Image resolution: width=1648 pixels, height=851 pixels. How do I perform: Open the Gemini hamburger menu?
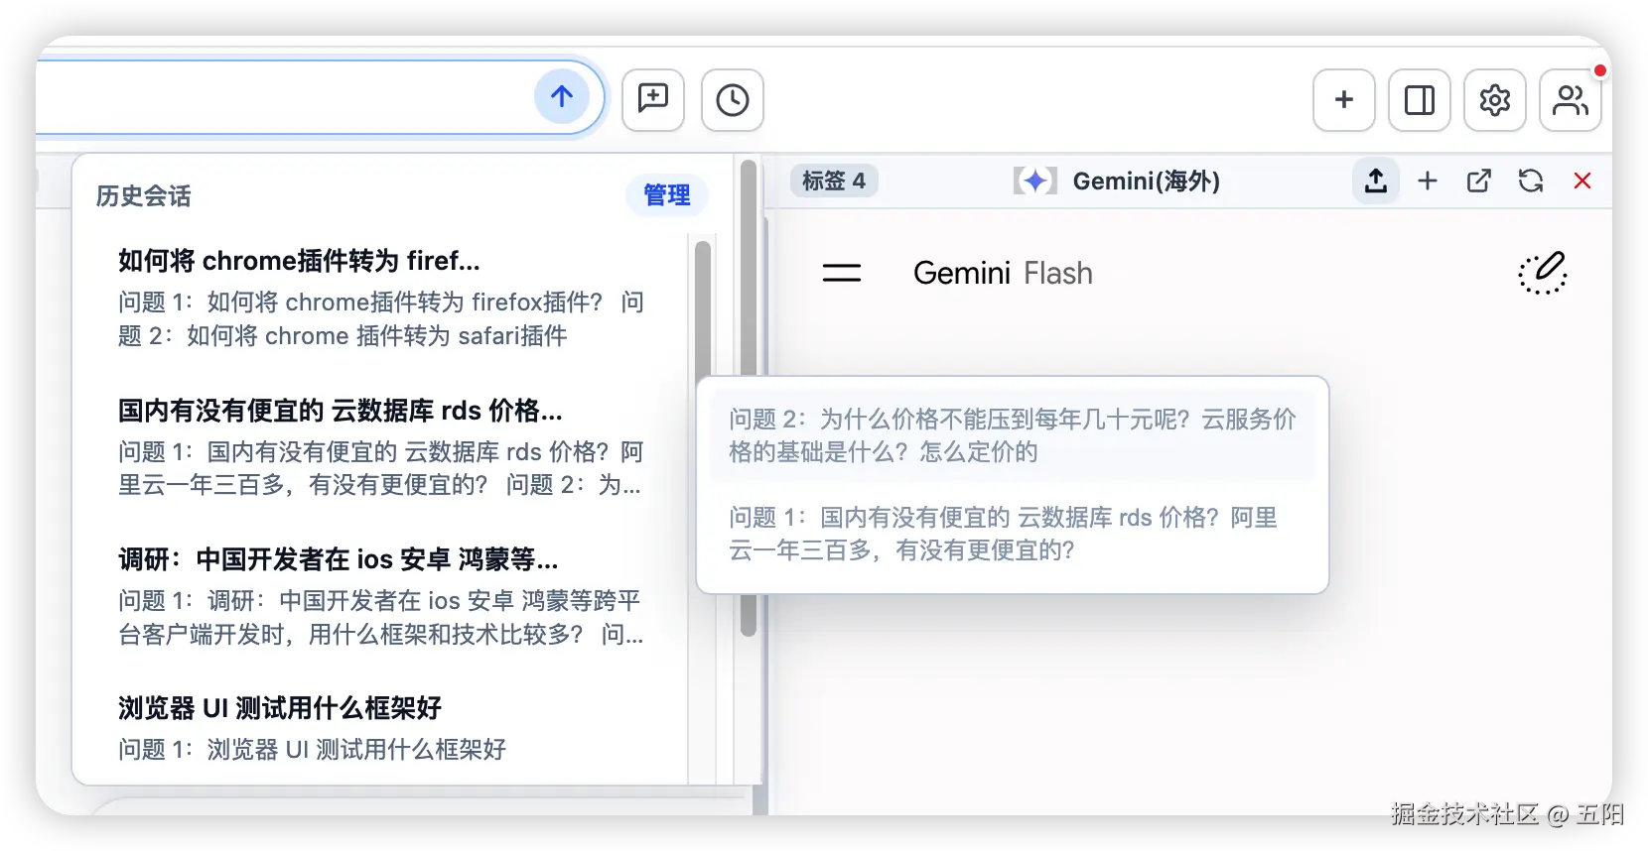pyautogui.click(x=842, y=273)
